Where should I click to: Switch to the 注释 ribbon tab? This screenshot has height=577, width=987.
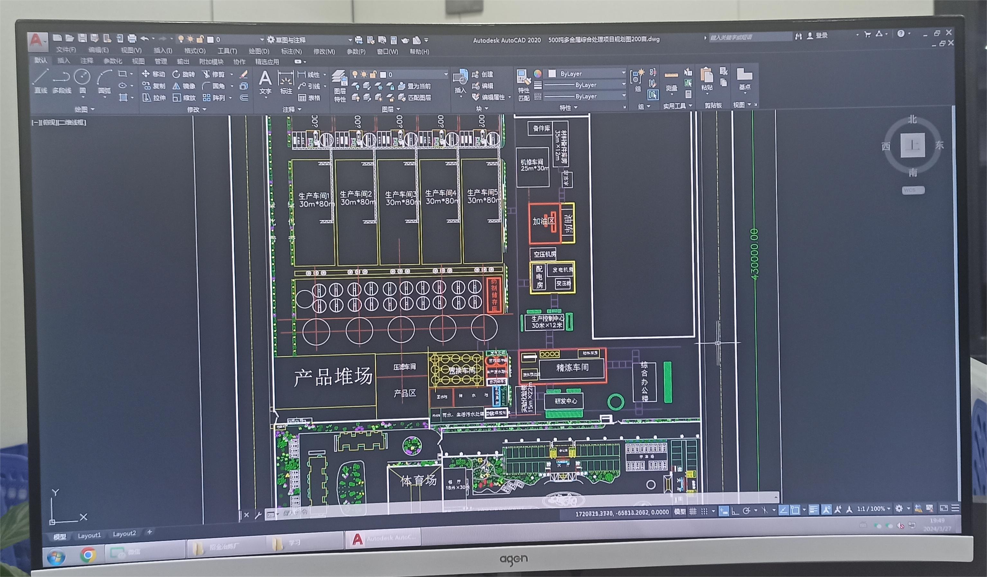click(x=87, y=61)
